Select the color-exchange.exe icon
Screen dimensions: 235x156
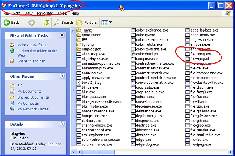pyautogui.click(x=133, y=30)
